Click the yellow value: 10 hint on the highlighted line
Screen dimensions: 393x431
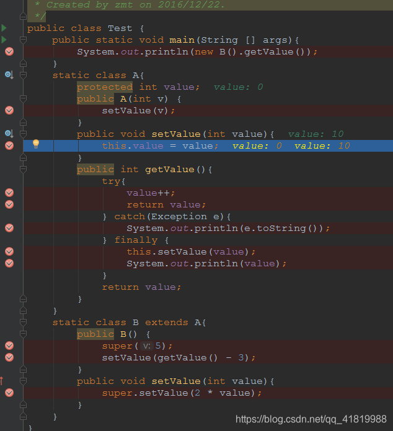322,146
